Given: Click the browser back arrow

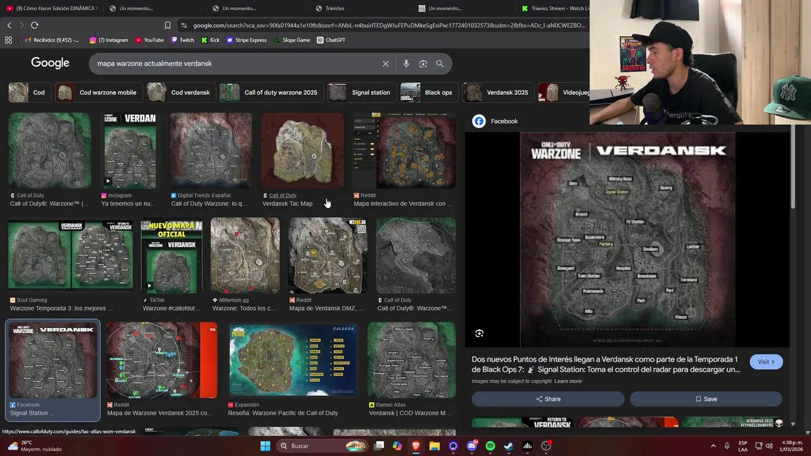Looking at the screenshot, I should [9, 25].
